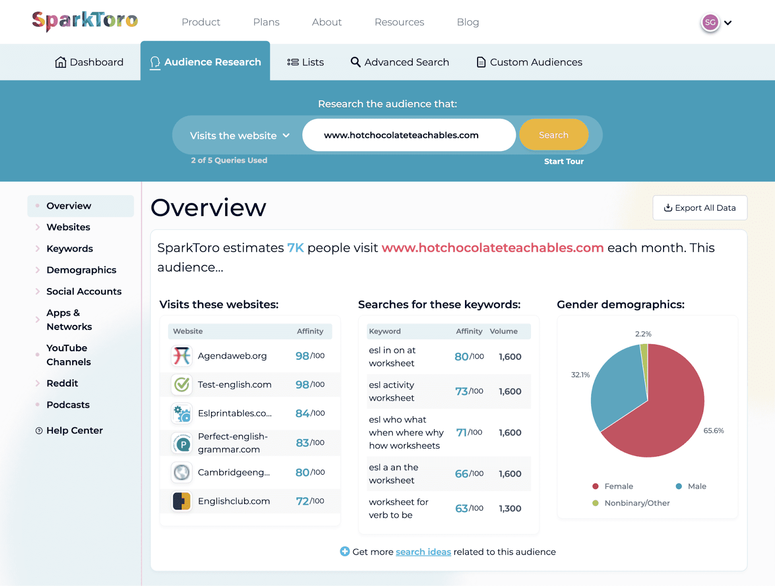Switch to the Advanced Search tab
The width and height of the screenshot is (775, 586).
[400, 62]
